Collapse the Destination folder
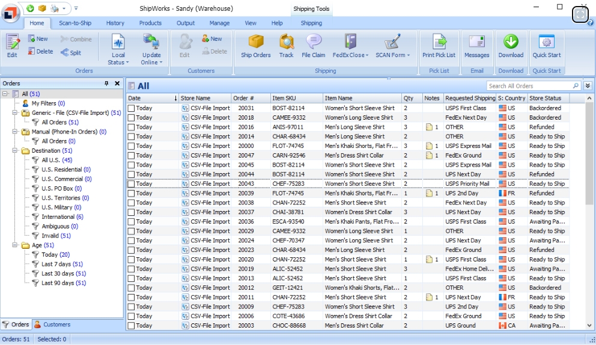The image size is (596, 345). 15,151
